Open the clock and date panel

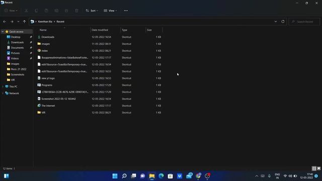point(306,176)
